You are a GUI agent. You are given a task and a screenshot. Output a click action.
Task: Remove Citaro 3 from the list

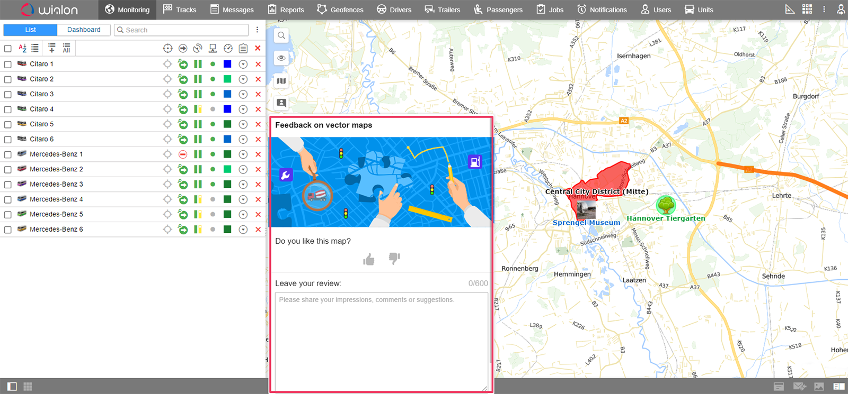tap(258, 94)
